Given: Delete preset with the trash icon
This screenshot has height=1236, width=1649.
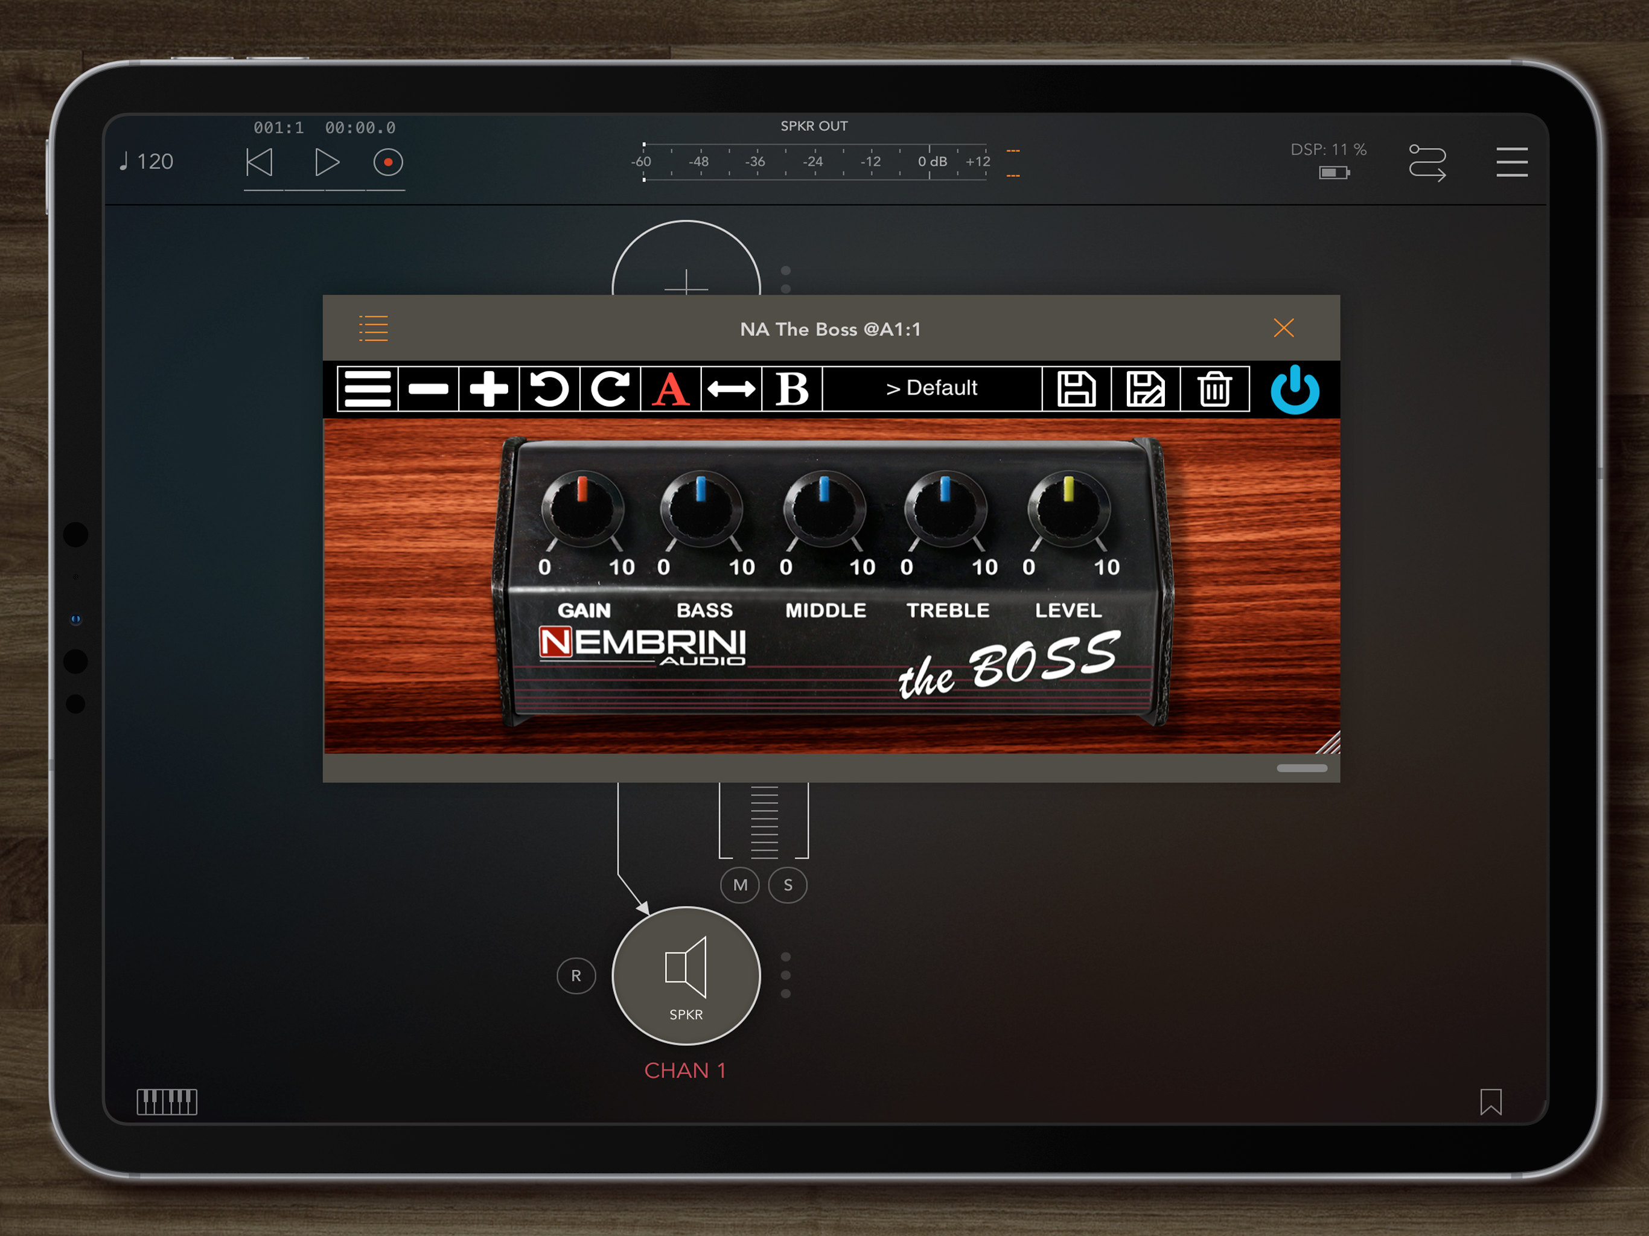Looking at the screenshot, I should coord(1214,389).
